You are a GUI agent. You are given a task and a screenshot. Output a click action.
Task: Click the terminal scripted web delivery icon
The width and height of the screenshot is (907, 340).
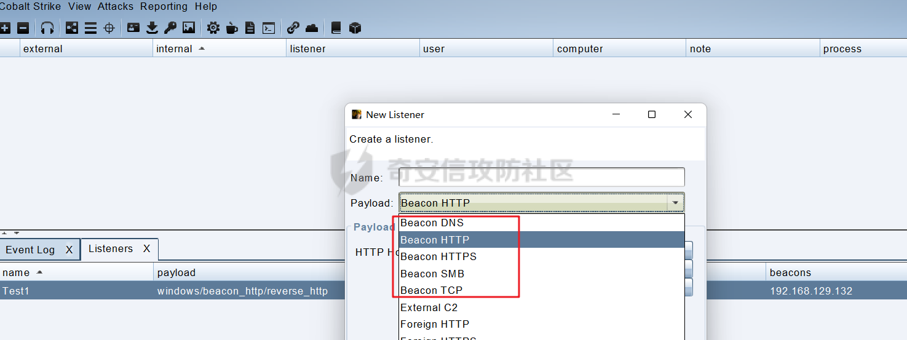click(x=268, y=28)
